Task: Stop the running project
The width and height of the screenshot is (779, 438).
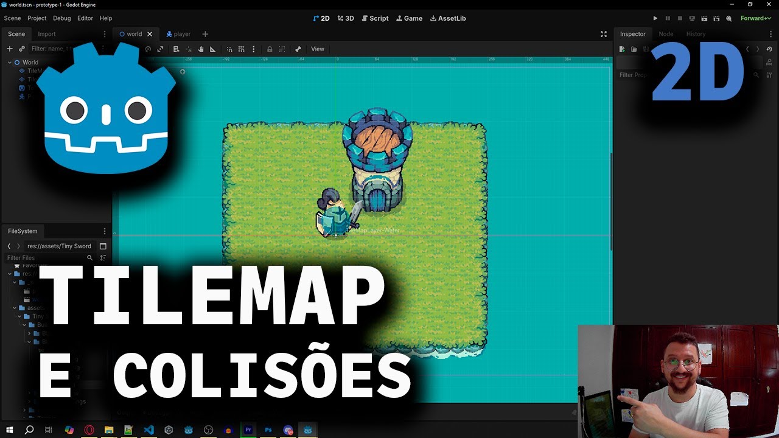Action: [680, 18]
